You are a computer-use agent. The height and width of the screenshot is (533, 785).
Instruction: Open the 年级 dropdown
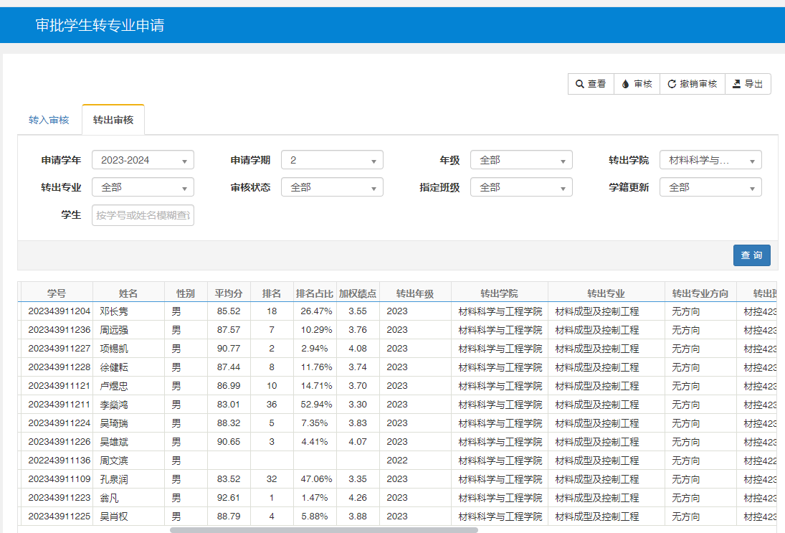pyautogui.click(x=521, y=160)
